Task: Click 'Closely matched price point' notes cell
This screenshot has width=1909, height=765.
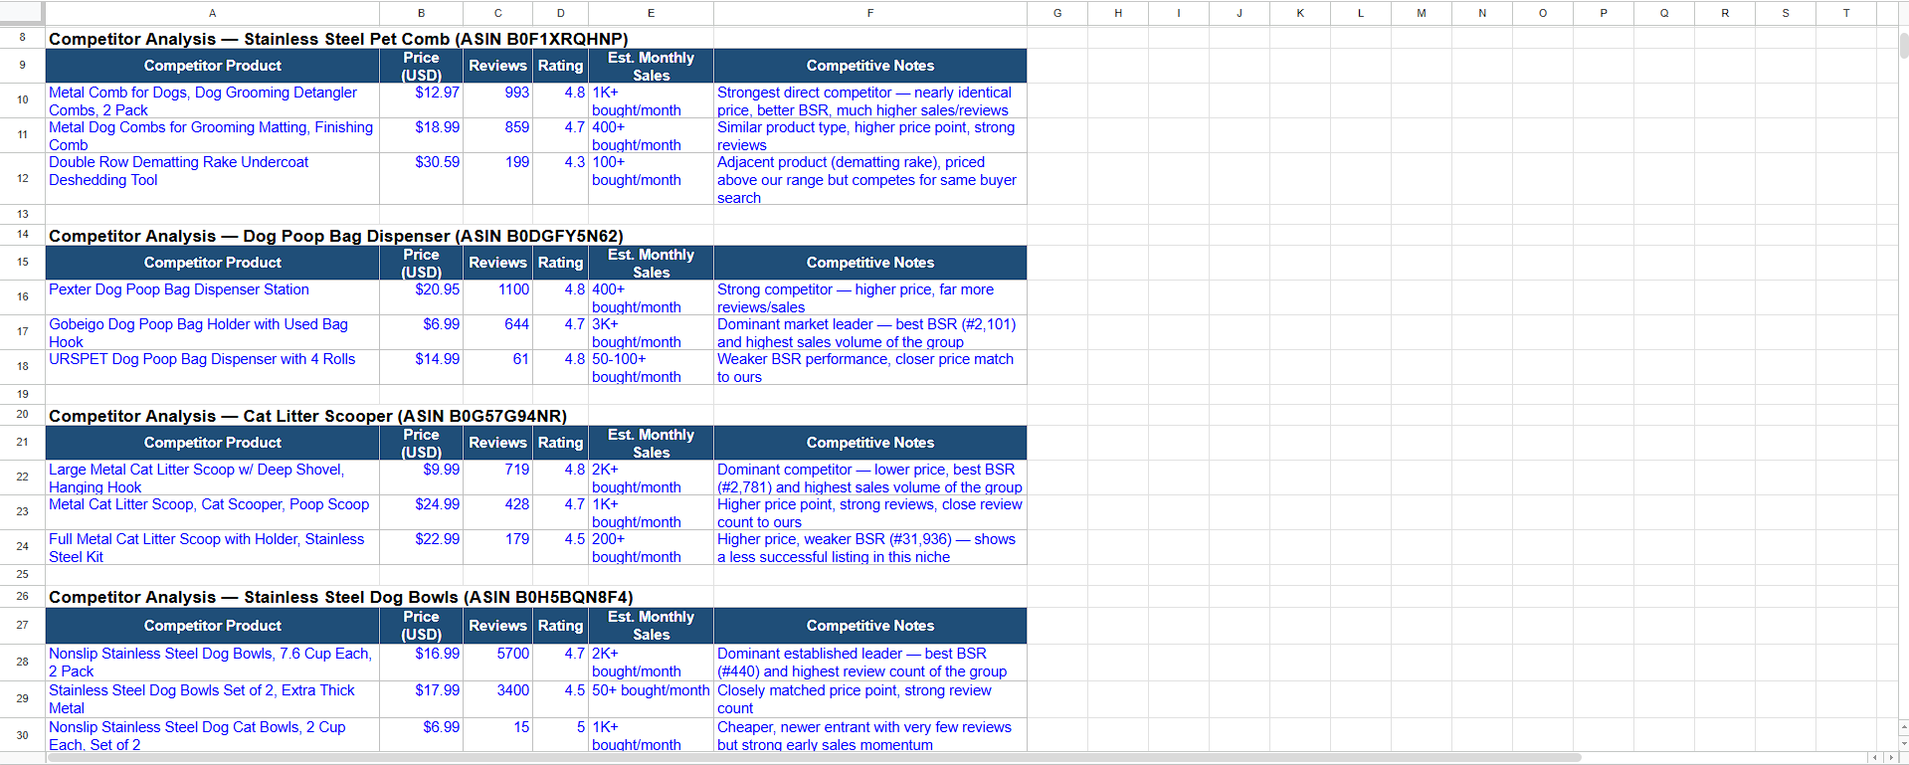Action: (869, 699)
